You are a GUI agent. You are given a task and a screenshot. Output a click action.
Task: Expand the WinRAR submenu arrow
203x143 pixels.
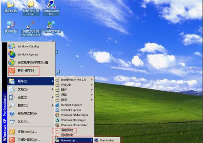coord(92,85)
